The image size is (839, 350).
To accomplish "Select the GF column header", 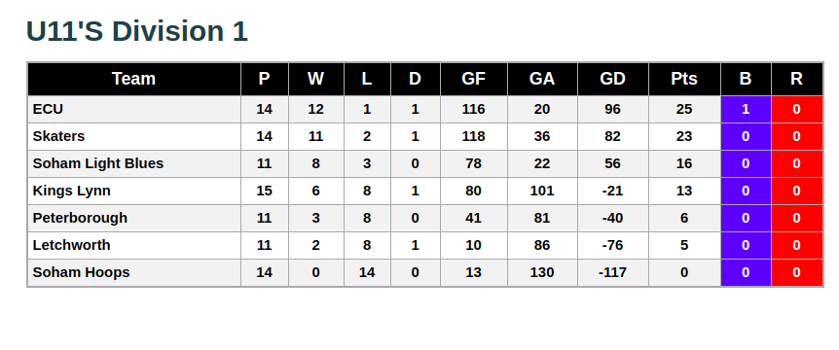I will [x=474, y=79].
